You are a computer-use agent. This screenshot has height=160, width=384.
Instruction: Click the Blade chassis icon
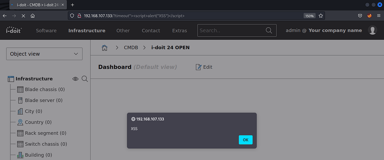pyautogui.click(x=20, y=90)
